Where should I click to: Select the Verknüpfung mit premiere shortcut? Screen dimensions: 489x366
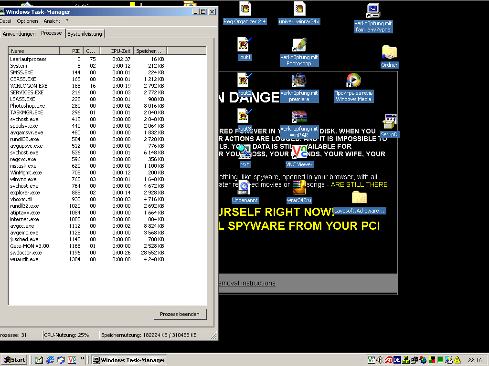point(299,88)
